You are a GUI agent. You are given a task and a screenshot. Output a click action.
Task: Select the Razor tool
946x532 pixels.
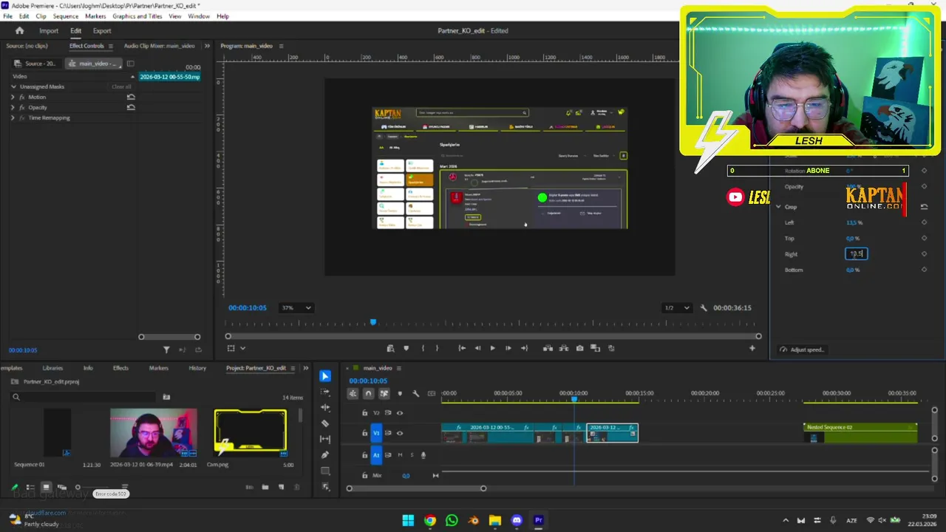[325, 423]
